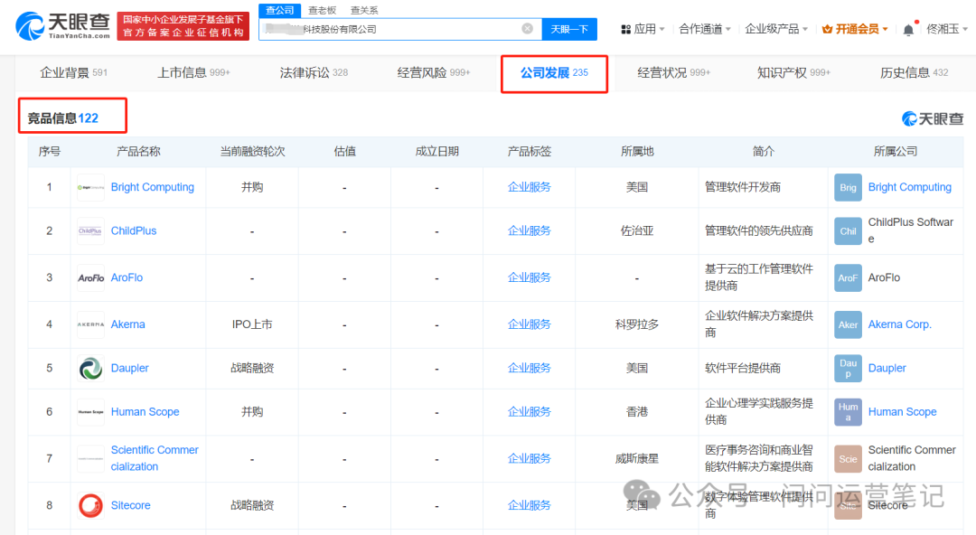Open the 法律诉讼 tab
The image size is (976, 535).
click(x=314, y=73)
